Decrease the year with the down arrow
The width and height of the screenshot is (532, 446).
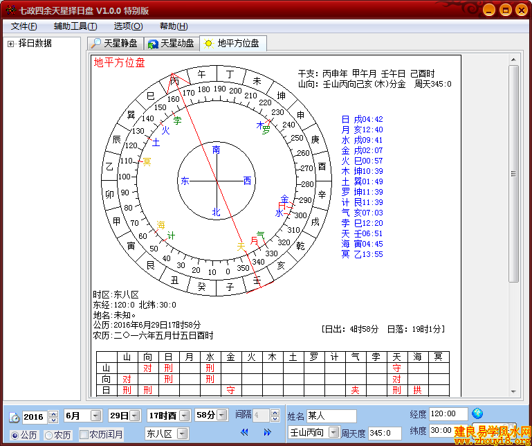[x=53, y=420]
